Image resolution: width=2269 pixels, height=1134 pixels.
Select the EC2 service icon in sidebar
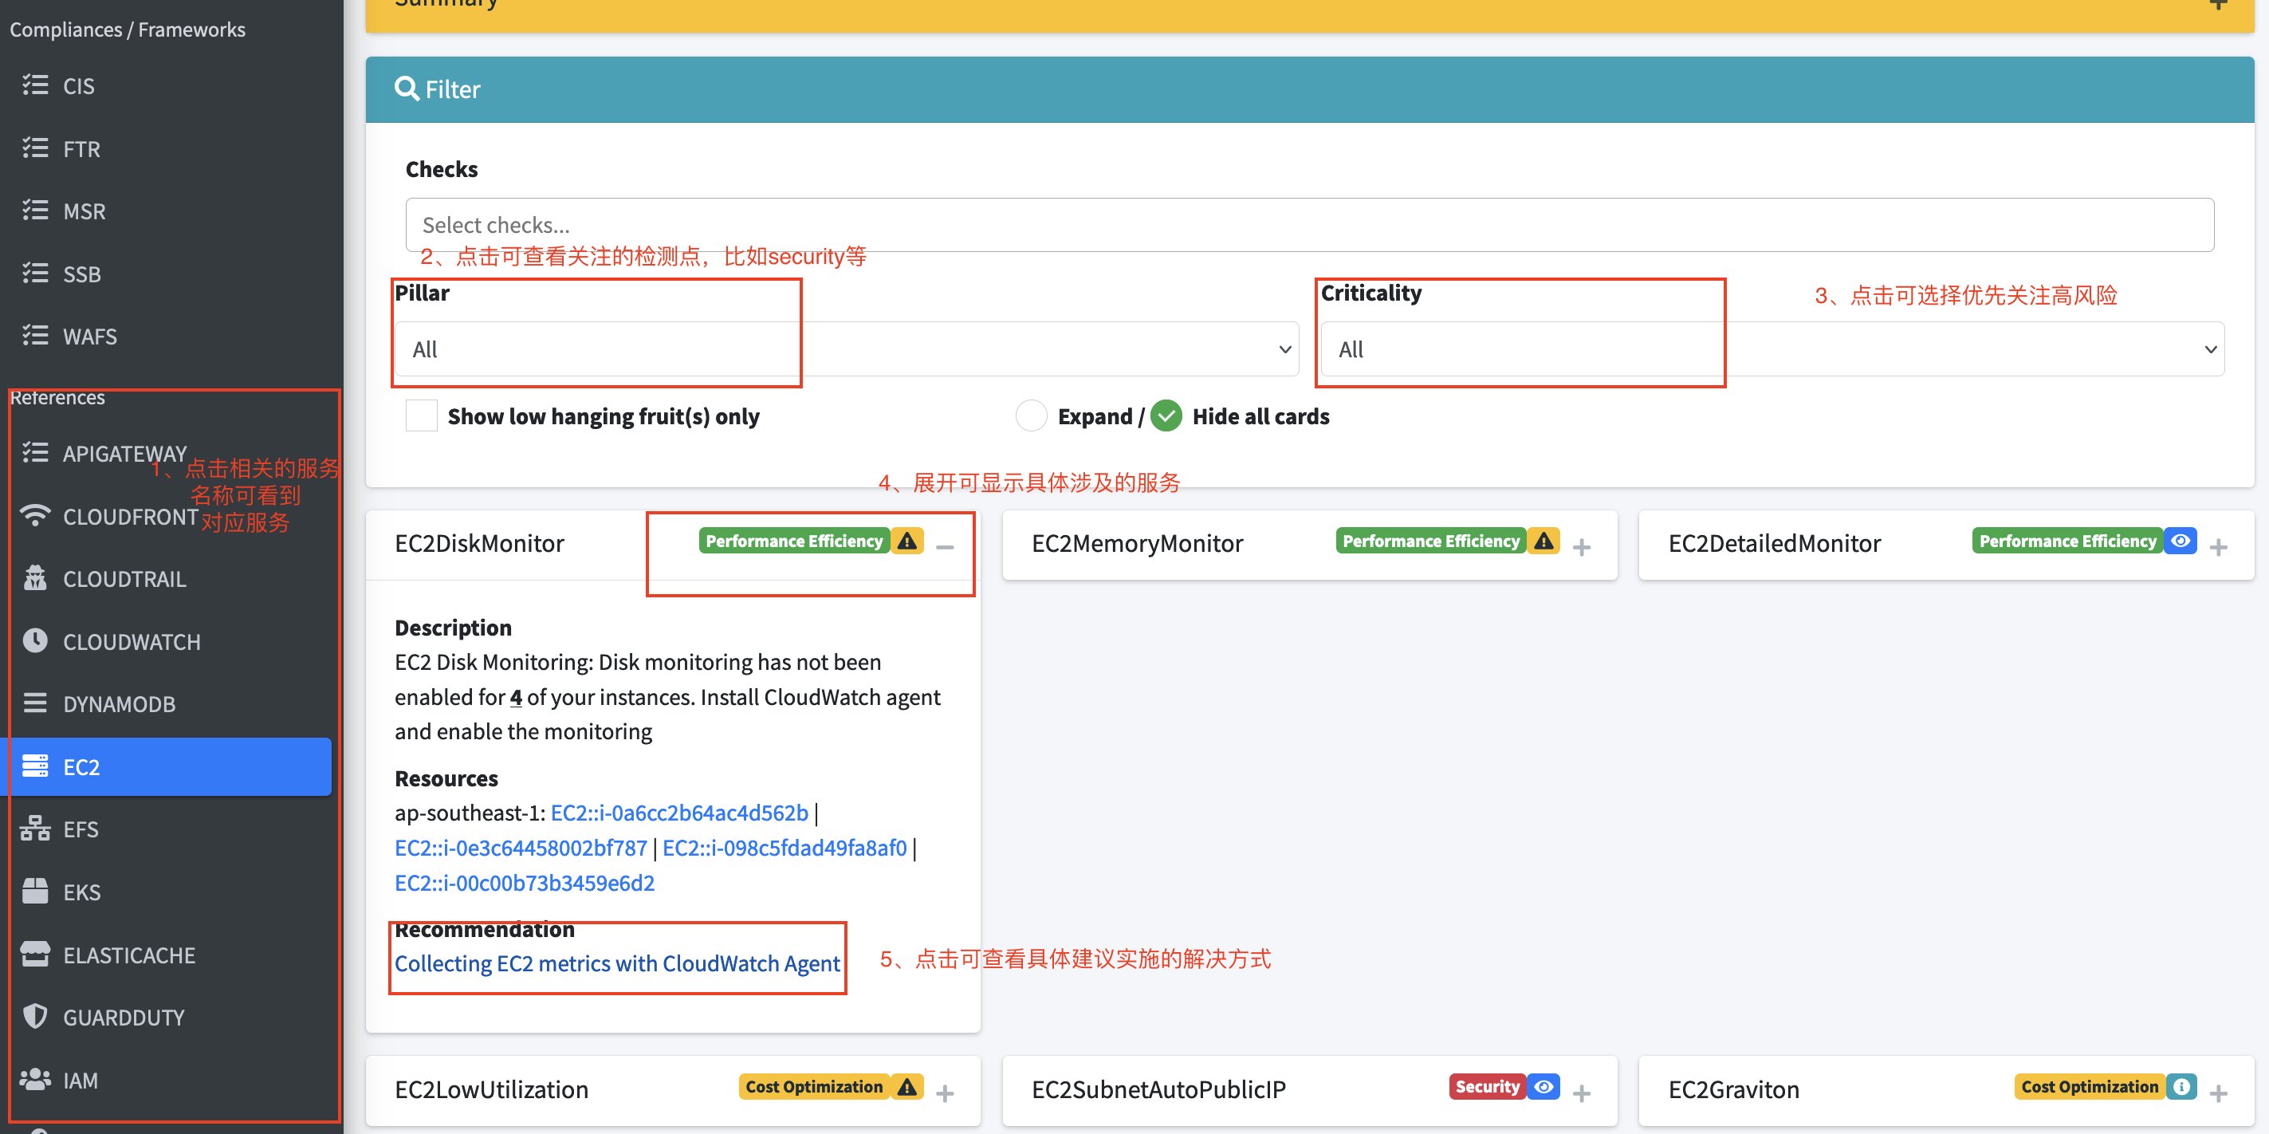[x=36, y=766]
